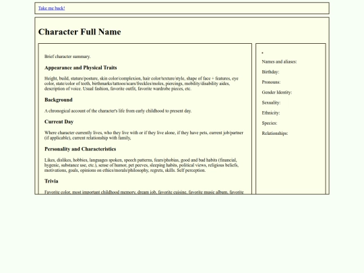Click the 'Personality and Characteristics' heading
Viewport: 364px width, 273px height.
(80, 149)
